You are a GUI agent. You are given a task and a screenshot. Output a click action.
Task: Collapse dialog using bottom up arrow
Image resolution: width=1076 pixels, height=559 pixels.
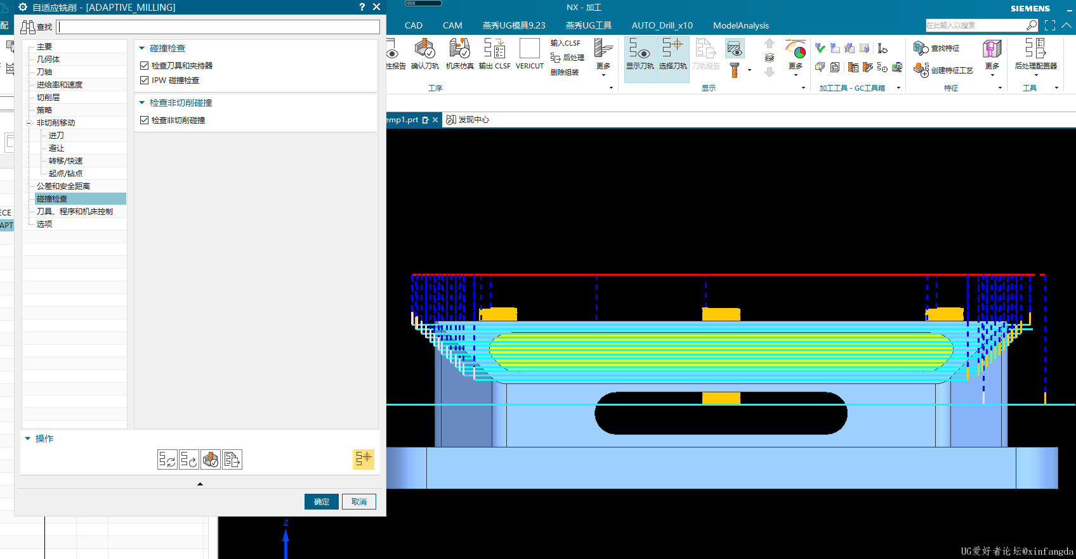click(200, 484)
